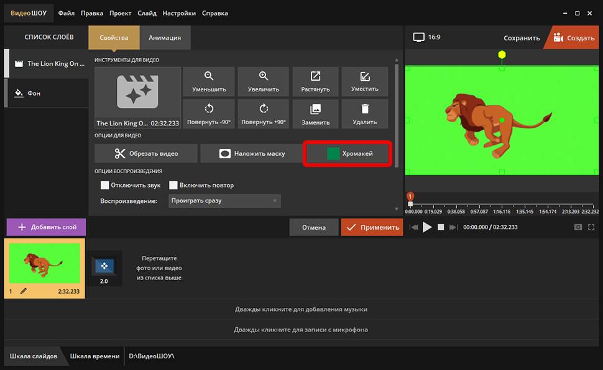The width and height of the screenshot is (603, 370).
Task: Toggle the Включить повтор checkbox
Action: (174, 185)
